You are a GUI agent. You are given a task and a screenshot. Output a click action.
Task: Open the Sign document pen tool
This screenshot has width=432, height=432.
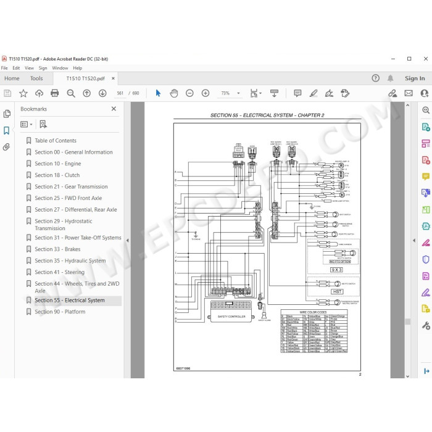(329, 93)
